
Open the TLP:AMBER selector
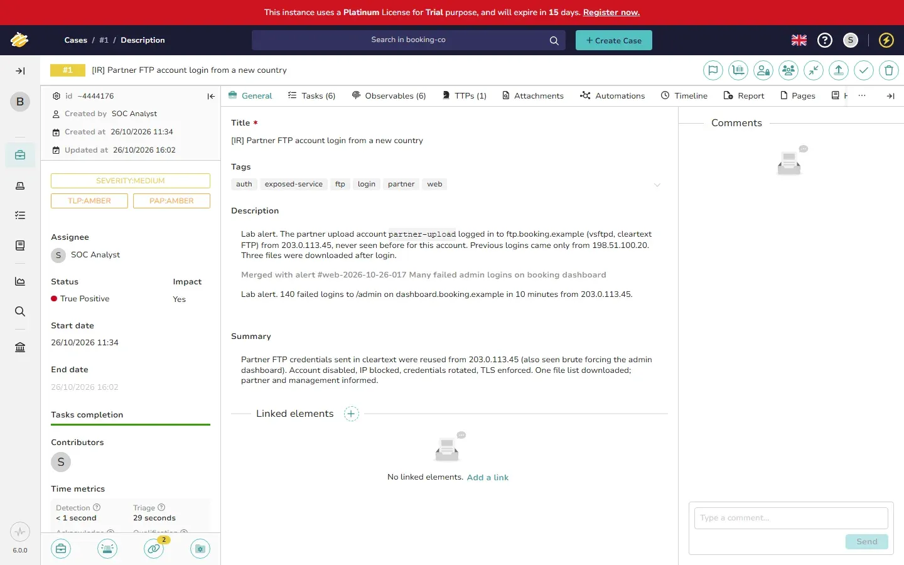(x=89, y=201)
